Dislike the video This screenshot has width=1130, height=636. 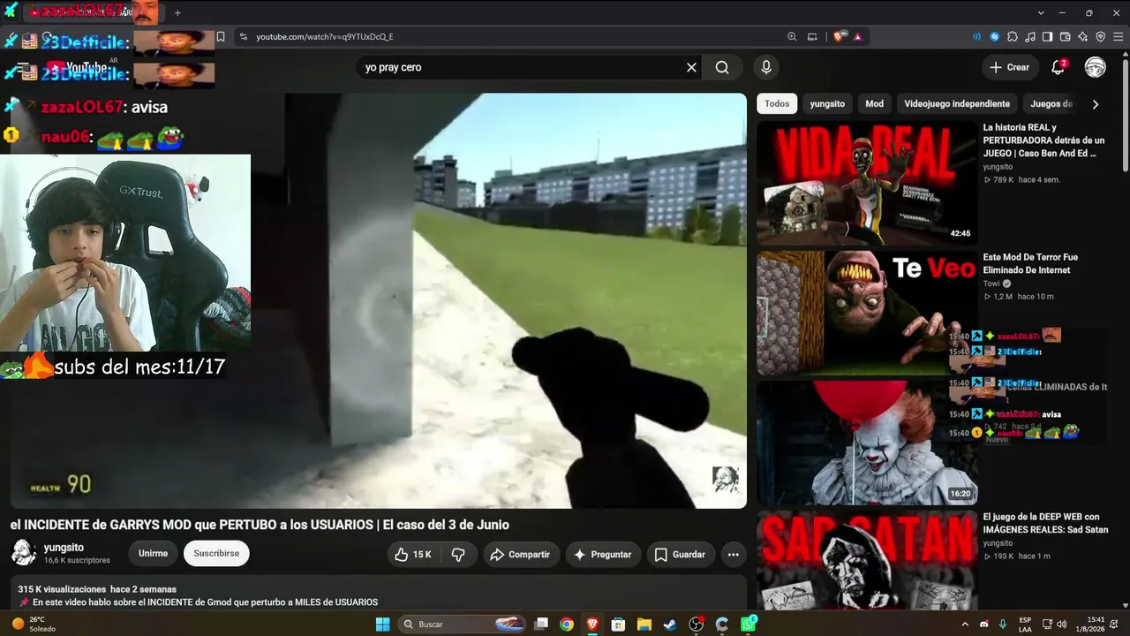(x=458, y=554)
